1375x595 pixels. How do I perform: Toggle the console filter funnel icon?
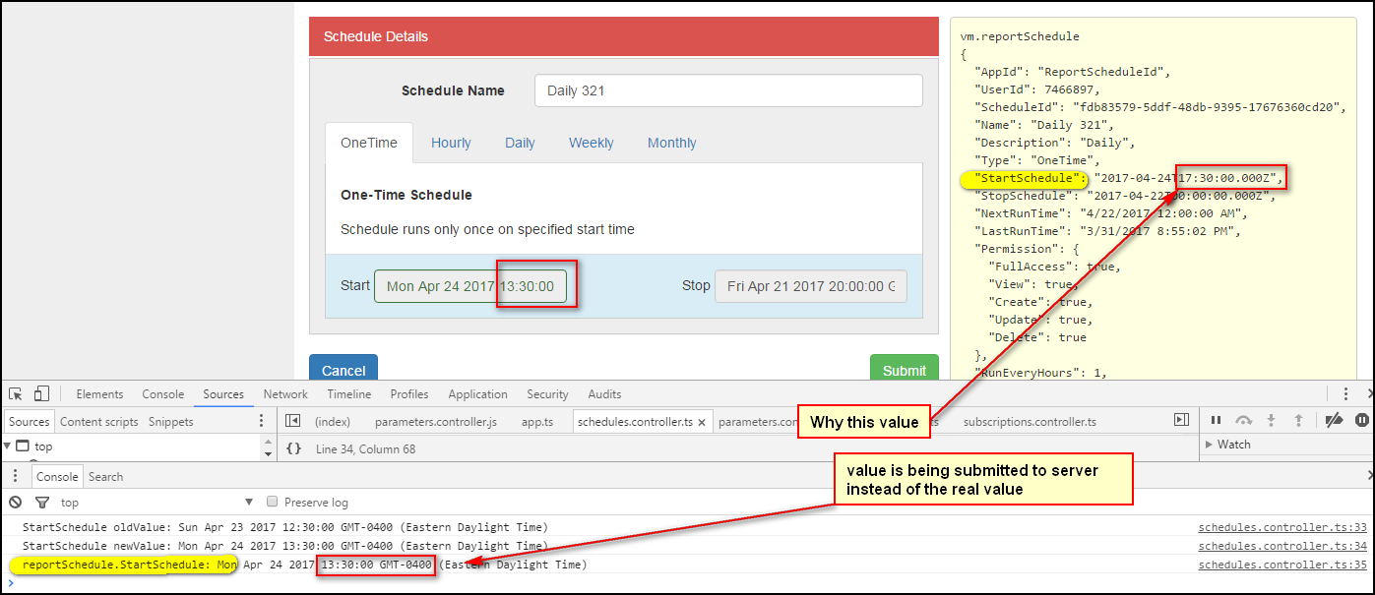(x=42, y=502)
